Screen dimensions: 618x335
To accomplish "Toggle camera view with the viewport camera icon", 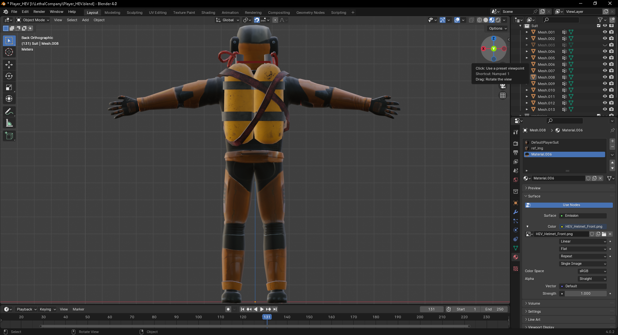I will (503, 86).
